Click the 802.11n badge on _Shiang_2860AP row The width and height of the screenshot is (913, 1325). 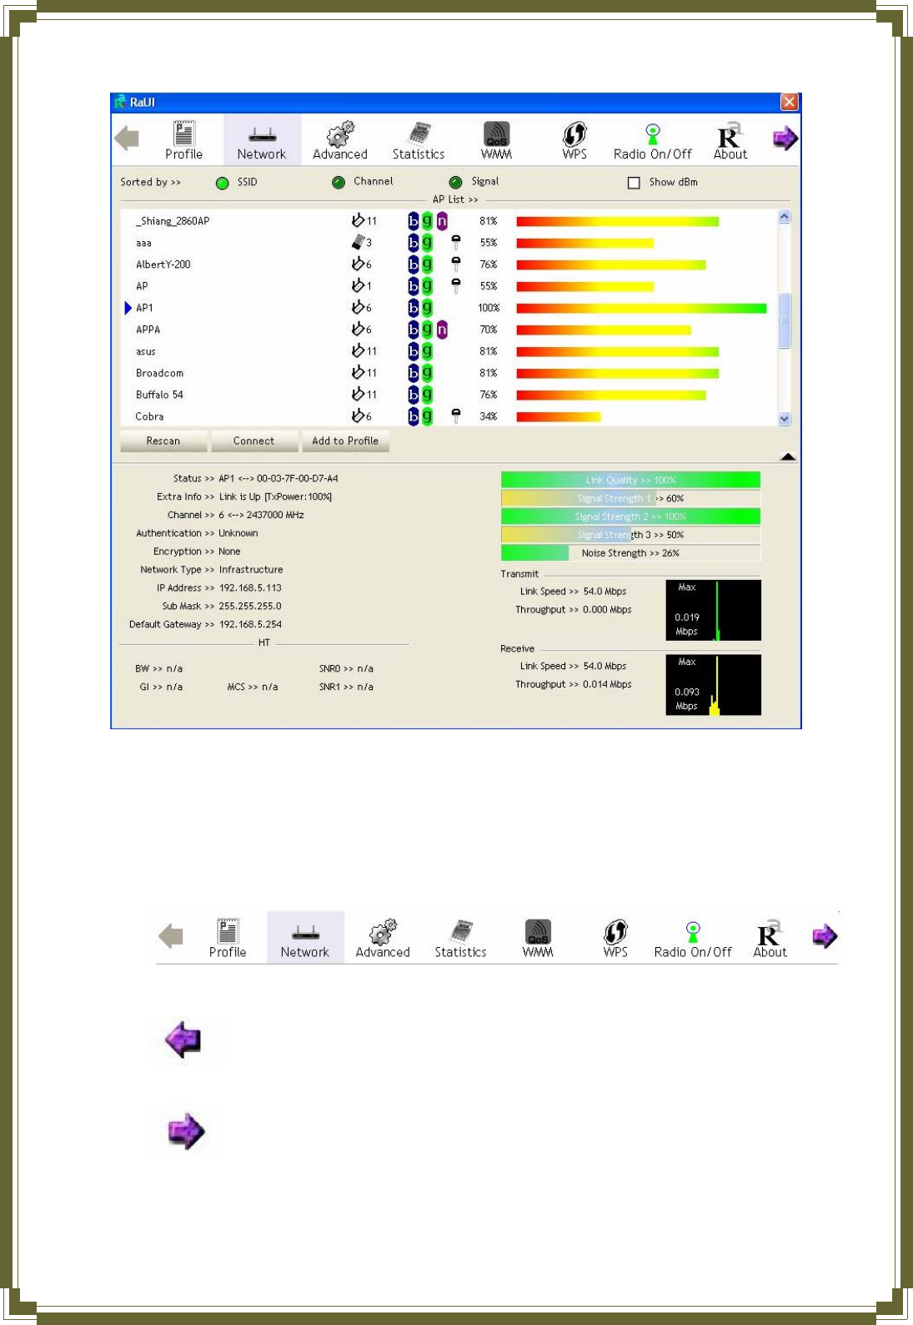tap(442, 221)
